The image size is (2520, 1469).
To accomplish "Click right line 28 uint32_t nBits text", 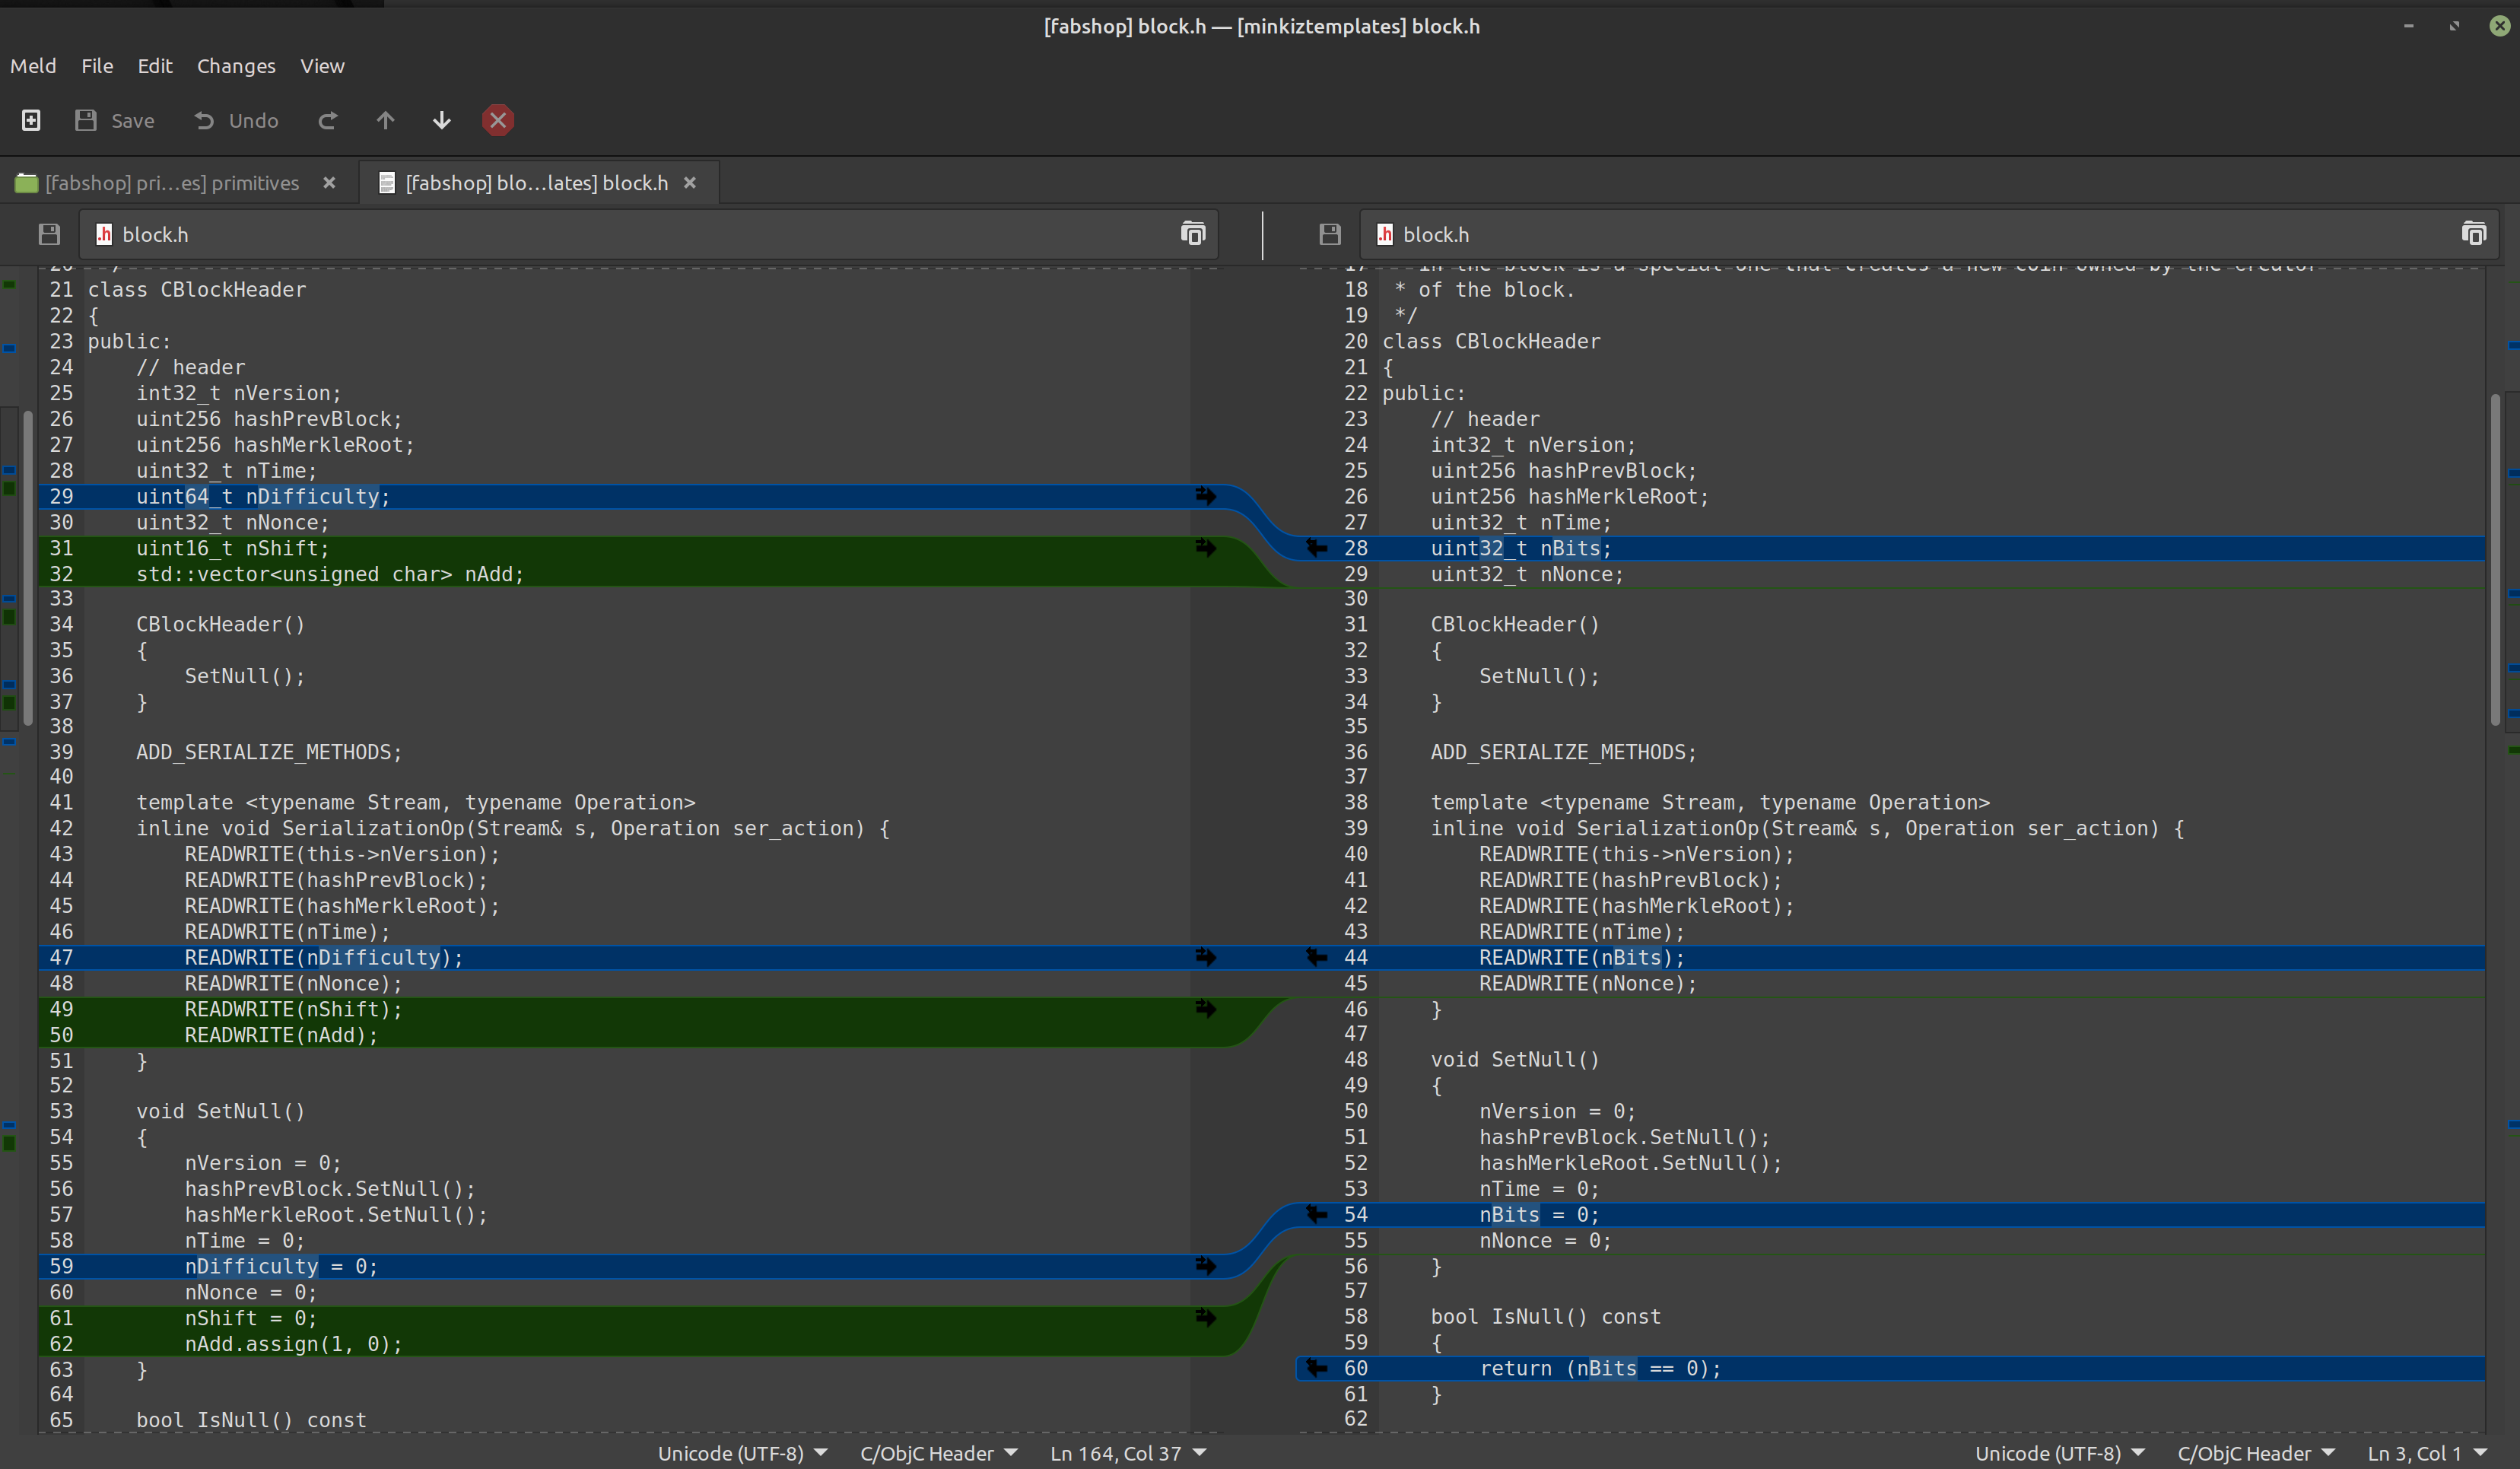I will [x=1521, y=548].
